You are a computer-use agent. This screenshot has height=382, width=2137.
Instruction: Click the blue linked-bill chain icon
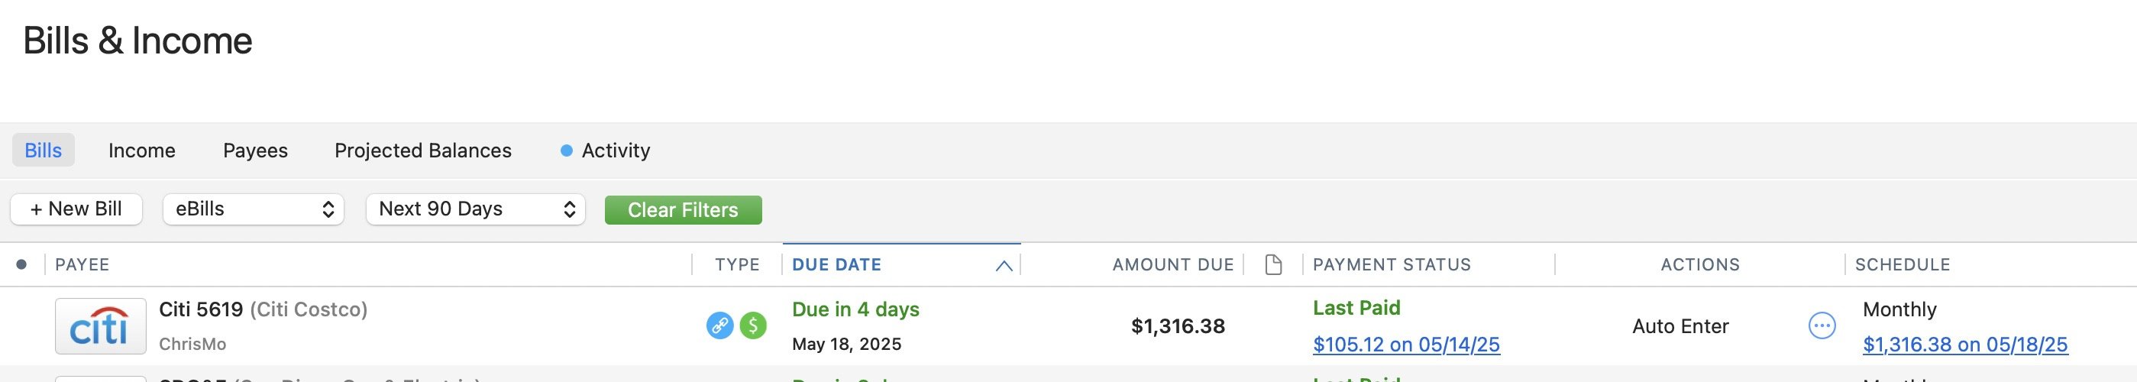click(x=719, y=325)
